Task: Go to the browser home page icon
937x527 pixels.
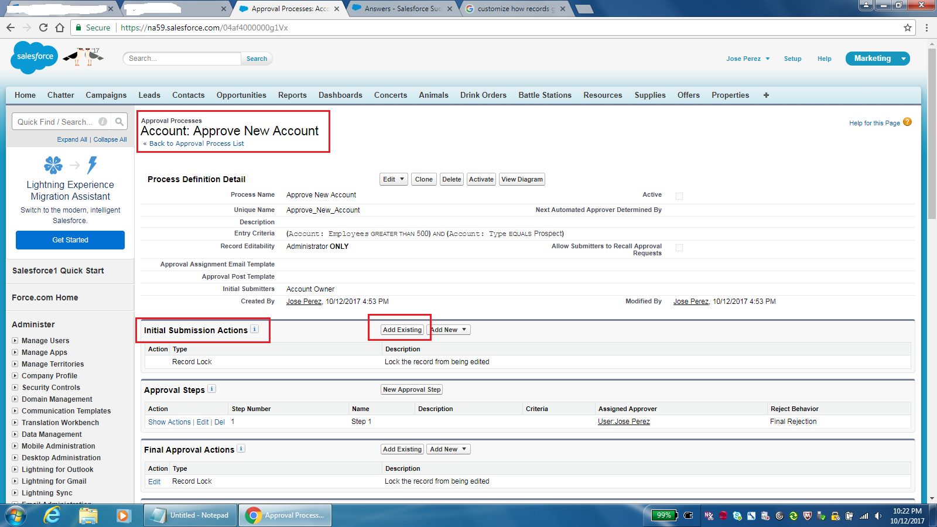Action: tap(60, 28)
